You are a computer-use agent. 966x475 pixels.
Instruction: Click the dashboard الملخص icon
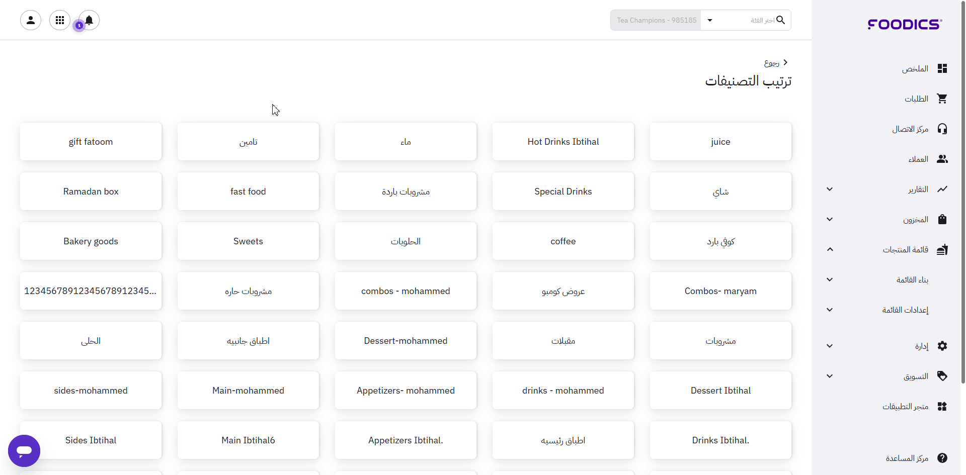click(942, 69)
